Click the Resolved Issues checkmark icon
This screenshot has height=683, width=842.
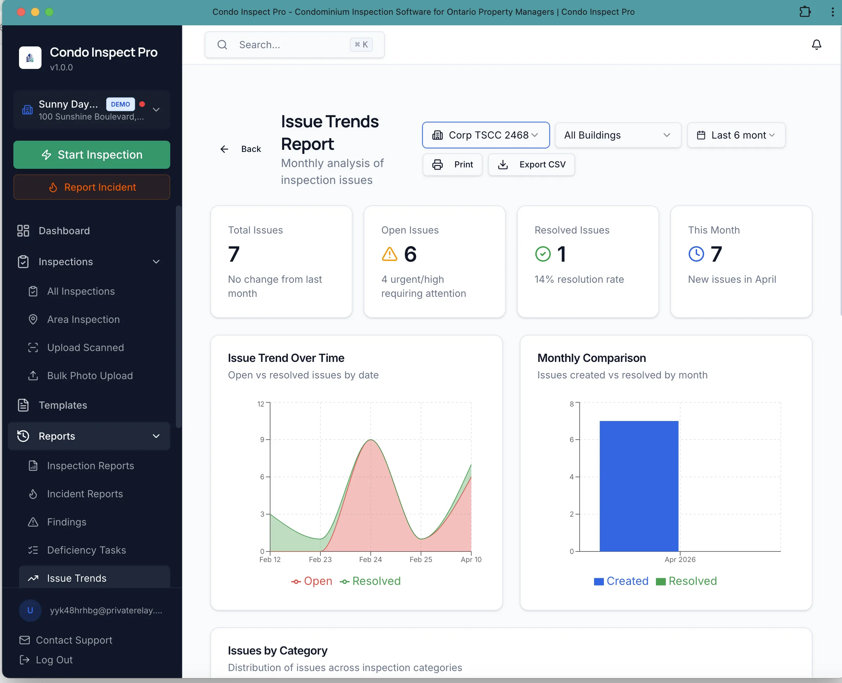click(543, 254)
